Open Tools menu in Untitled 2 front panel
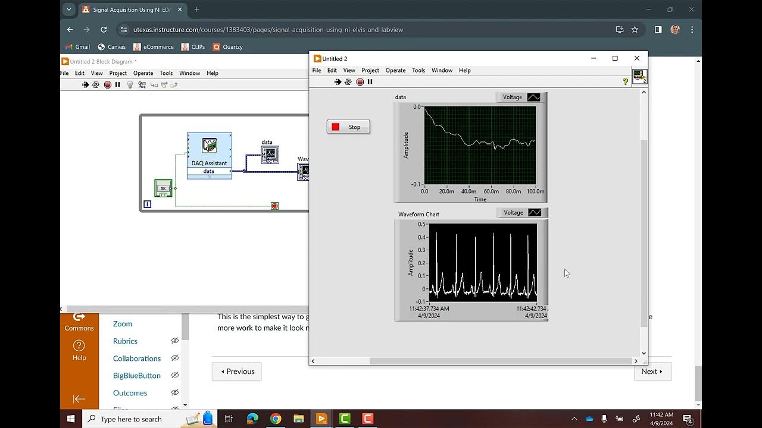Screen dimensions: 762x428 pyautogui.click(x=419, y=70)
